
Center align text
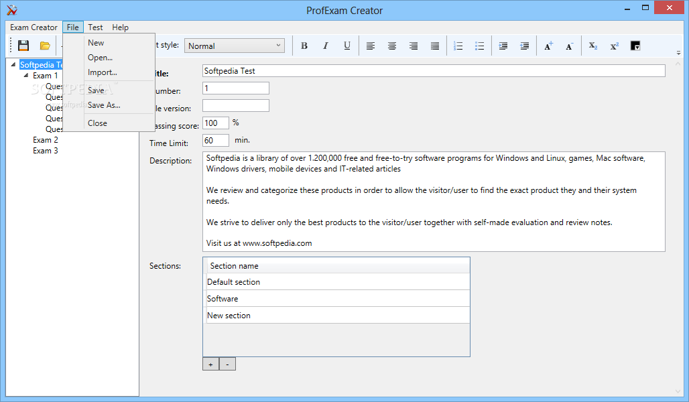pyautogui.click(x=392, y=46)
